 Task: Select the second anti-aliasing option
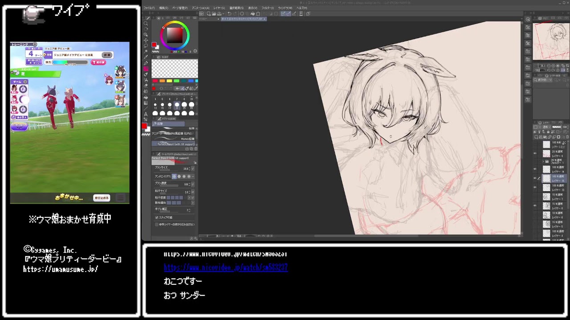point(179,176)
